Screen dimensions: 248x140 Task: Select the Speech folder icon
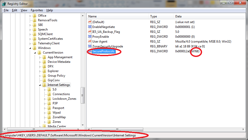pyautogui.click(x=34, y=29)
